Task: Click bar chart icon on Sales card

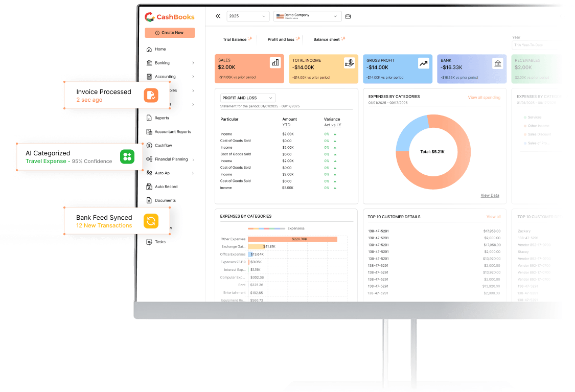Action: [275, 63]
